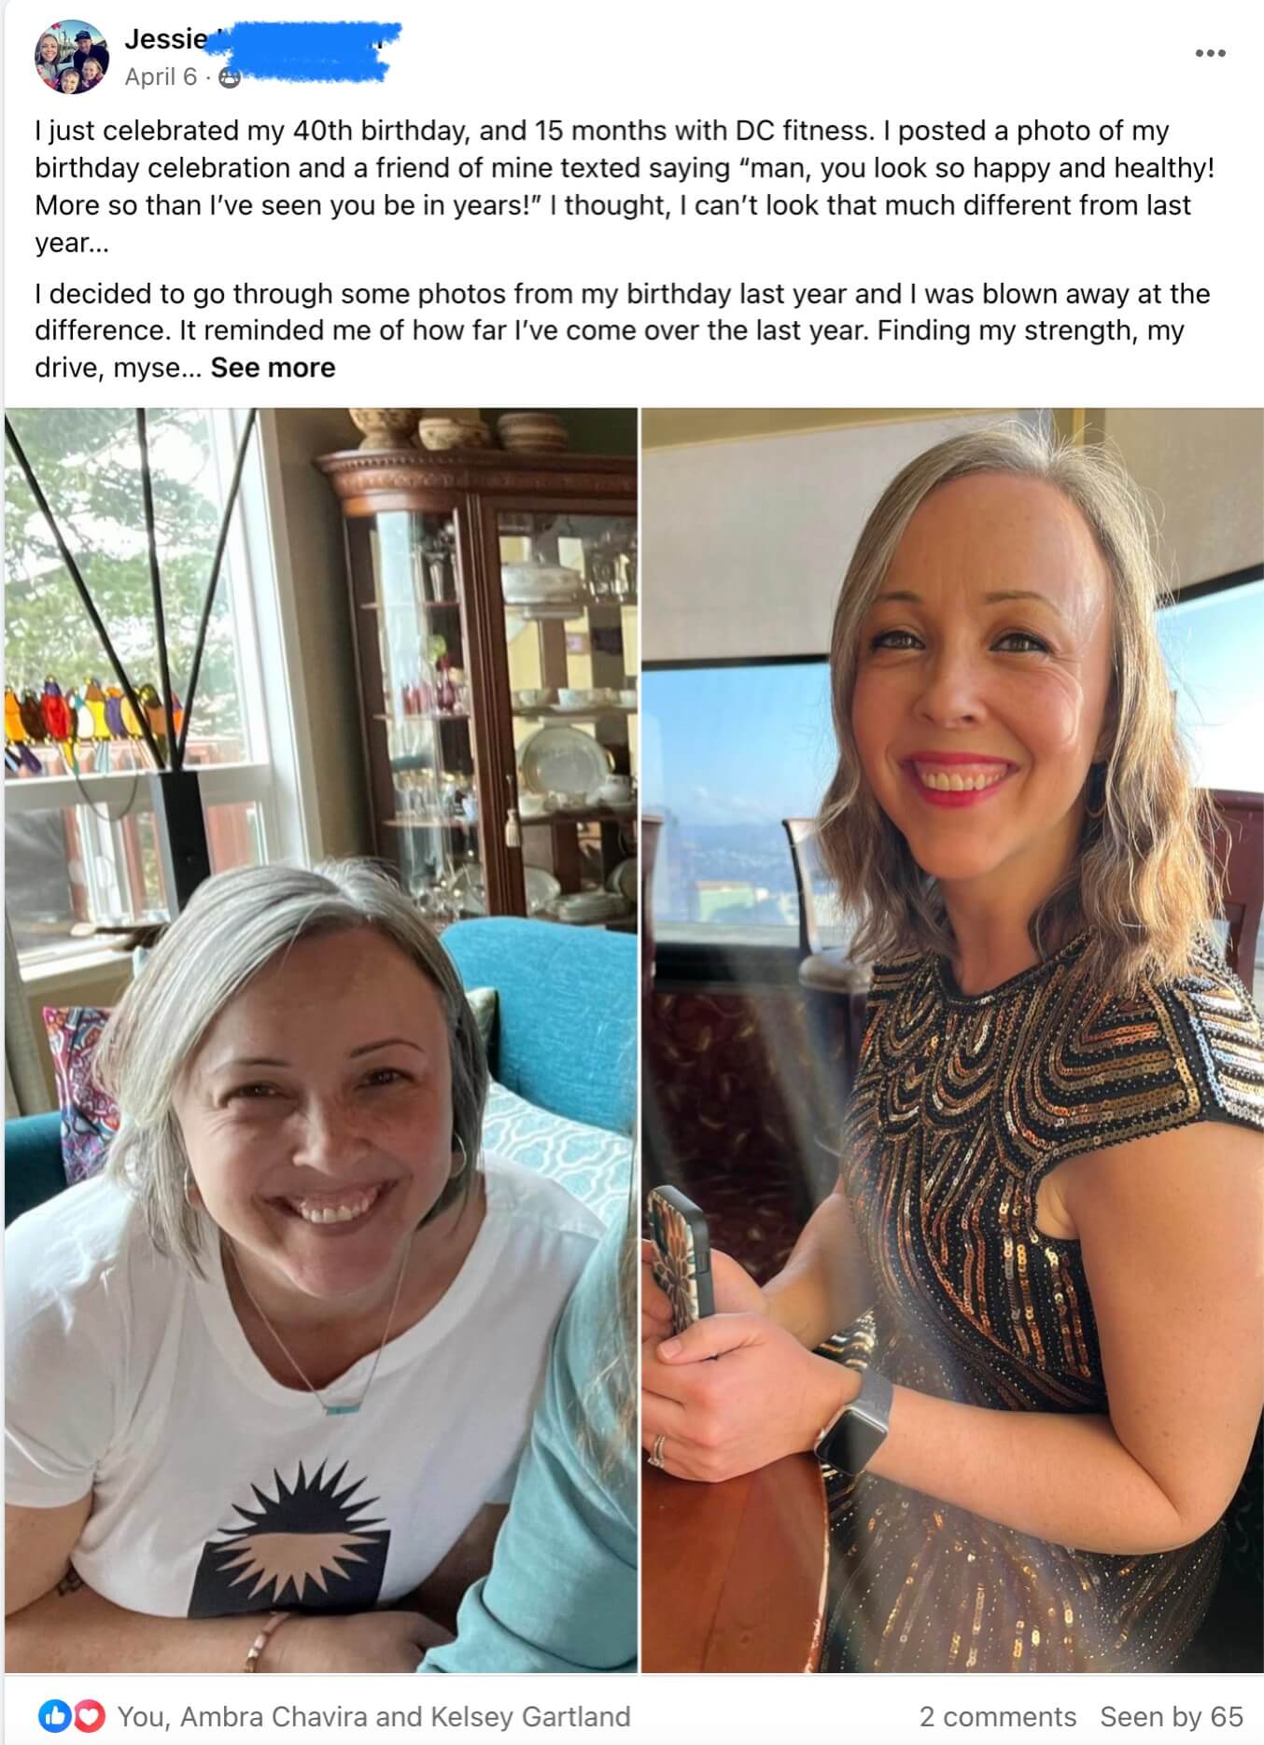The image size is (1264, 1745).
Task: Click the poster's profile picture
Action: click(72, 57)
